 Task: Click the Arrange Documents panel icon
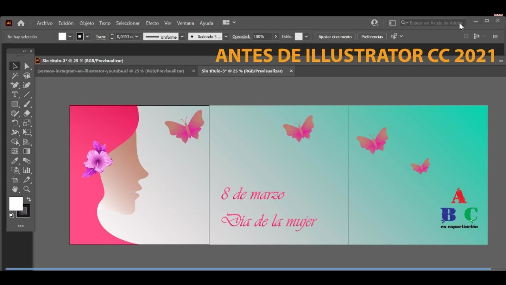[226, 23]
